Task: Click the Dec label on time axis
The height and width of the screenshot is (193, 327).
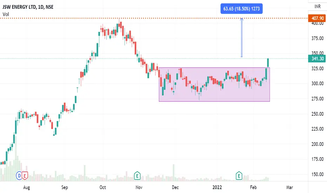Action: tap(175, 187)
